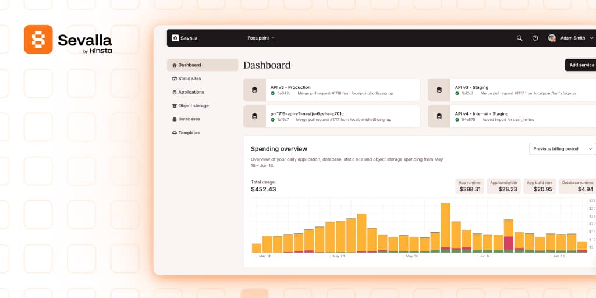The width and height of the screenshot is (596, 298).
Task: Click the API v3 - Staging stack icon
Action: coord(439,90)
